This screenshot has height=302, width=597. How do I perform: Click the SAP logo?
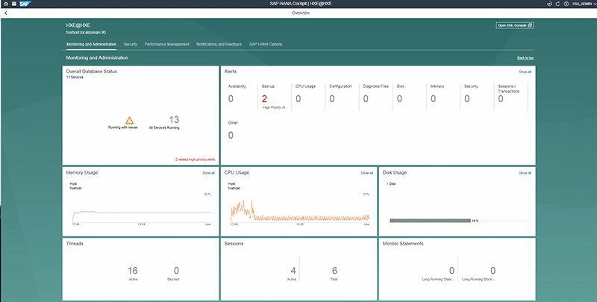click(25, 4)
